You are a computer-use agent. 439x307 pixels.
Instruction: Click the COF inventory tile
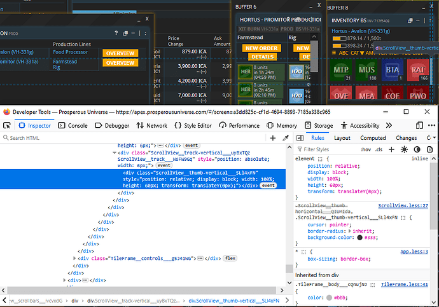click(x=393, y=93)
